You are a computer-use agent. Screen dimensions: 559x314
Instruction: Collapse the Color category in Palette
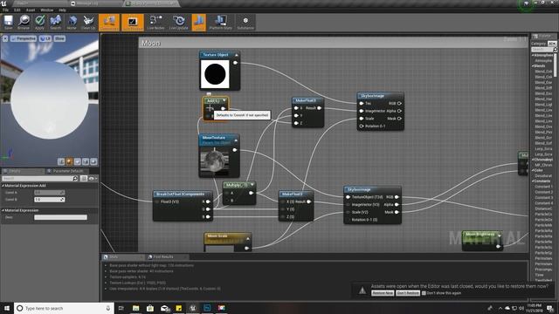pyautogui.click(x=534, y=171)
